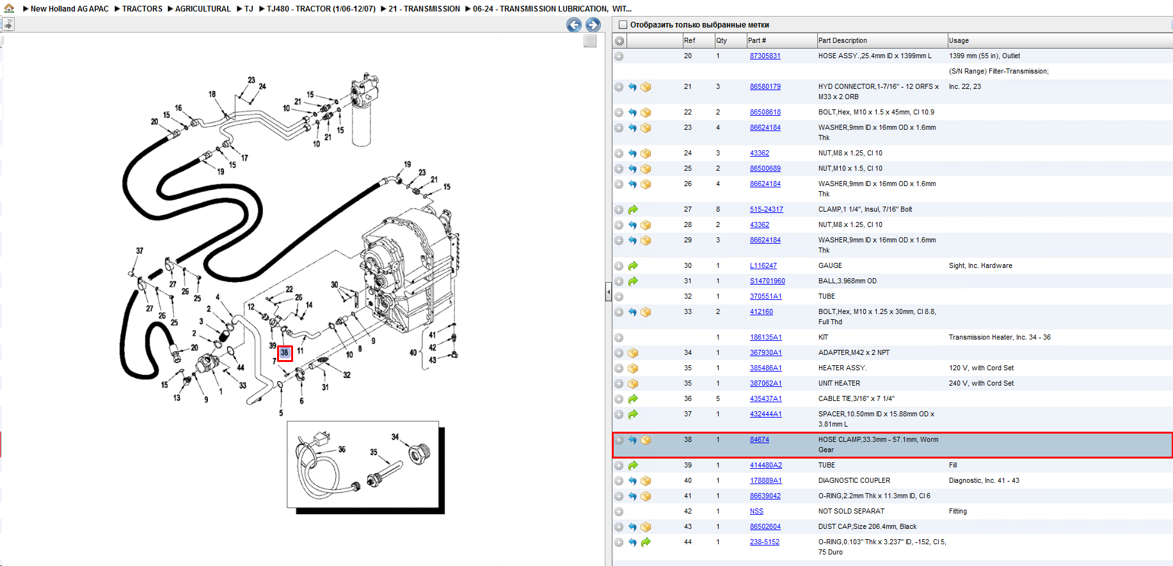Click the round select-all button in table header
This screenshot has width=1173, height=566.
point(619,41)
